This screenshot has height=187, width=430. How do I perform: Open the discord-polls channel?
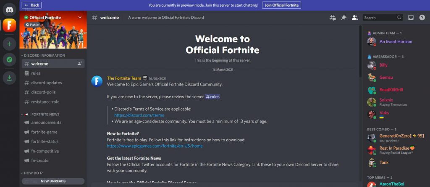pos(53,92)
